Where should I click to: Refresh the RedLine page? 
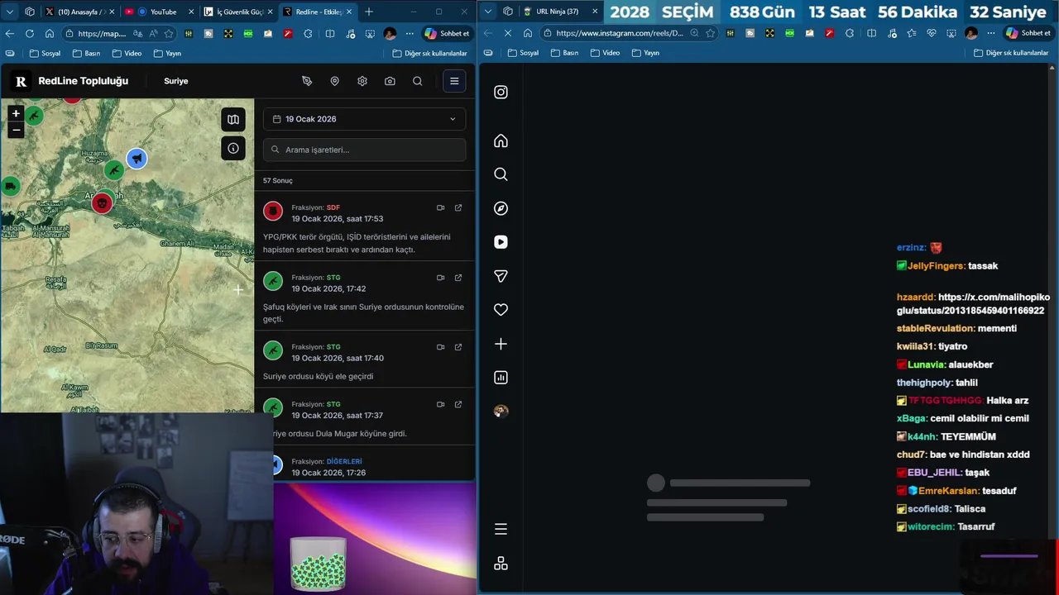[x=30, y=33]
